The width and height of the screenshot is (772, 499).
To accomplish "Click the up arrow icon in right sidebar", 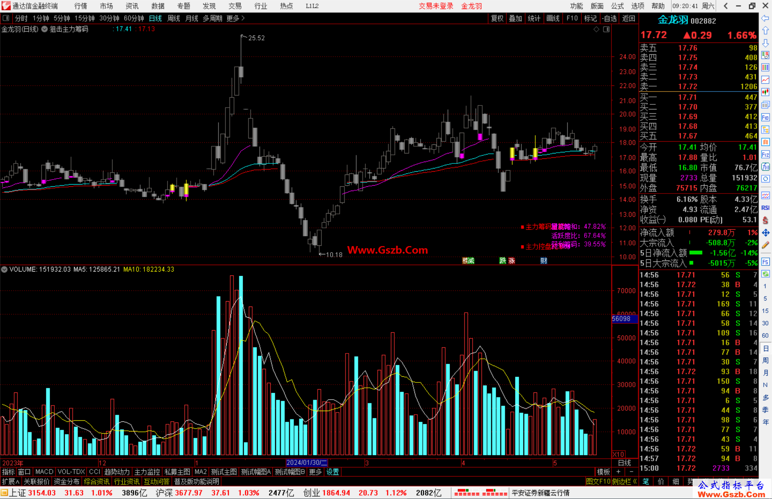I will [x=765, y=31].
